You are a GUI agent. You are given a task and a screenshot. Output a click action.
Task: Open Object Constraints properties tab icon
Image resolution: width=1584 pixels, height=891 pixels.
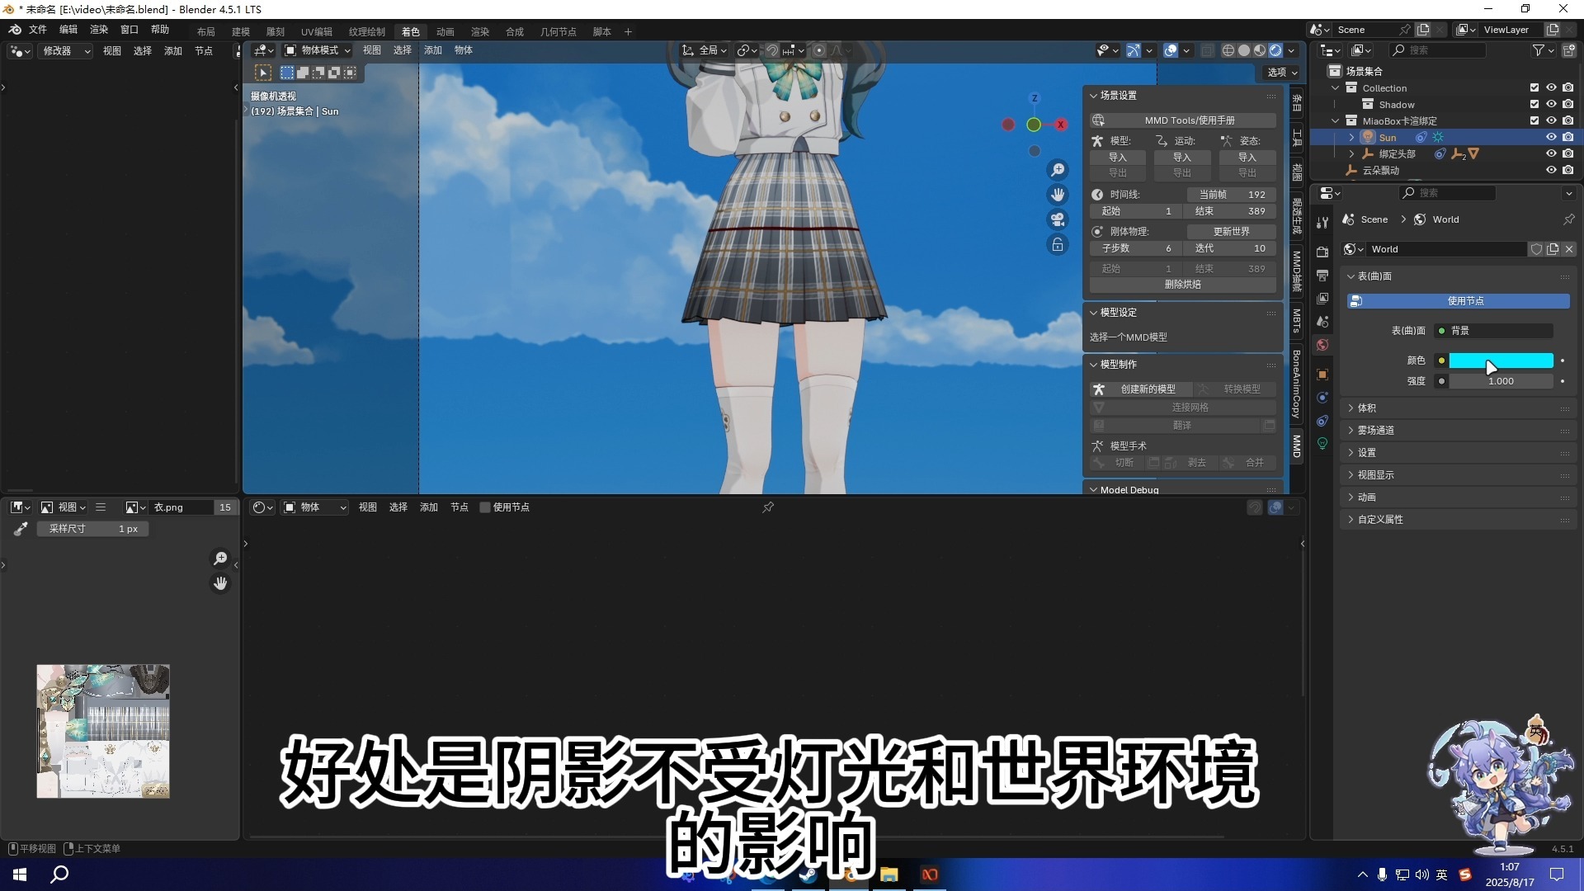point(1322,421)
